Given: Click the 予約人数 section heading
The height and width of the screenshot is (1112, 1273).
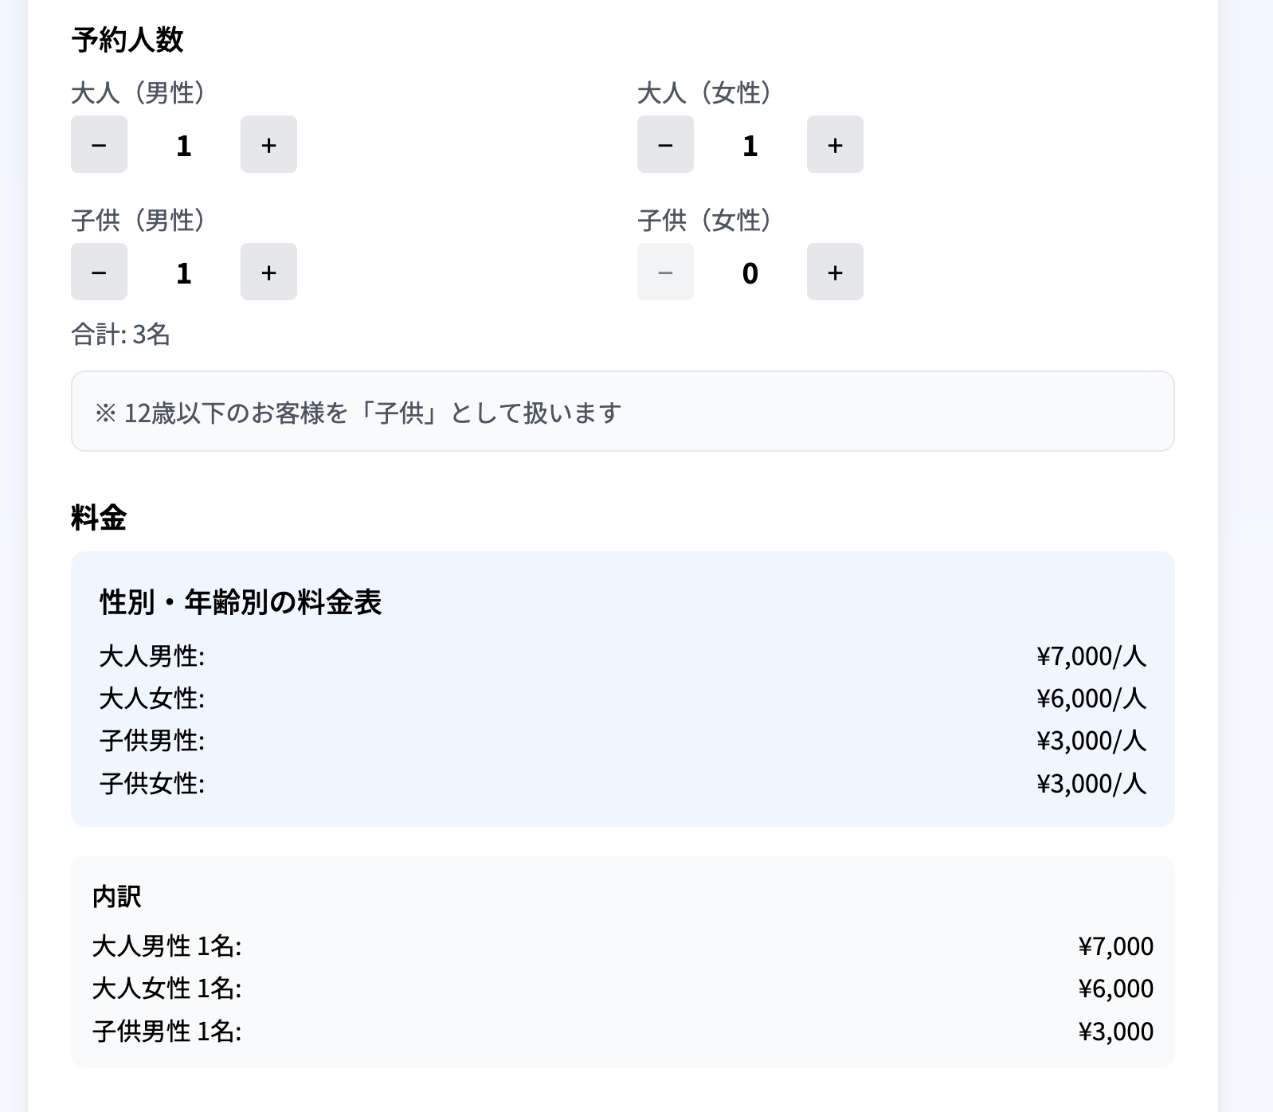Looking at the screenshot, I should [127, 40].
